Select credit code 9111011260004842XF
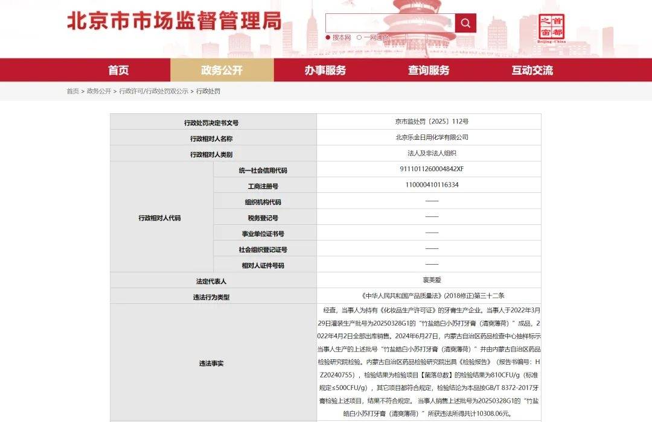This screenshot has height=422, width=652. click(x=432, y=169)
